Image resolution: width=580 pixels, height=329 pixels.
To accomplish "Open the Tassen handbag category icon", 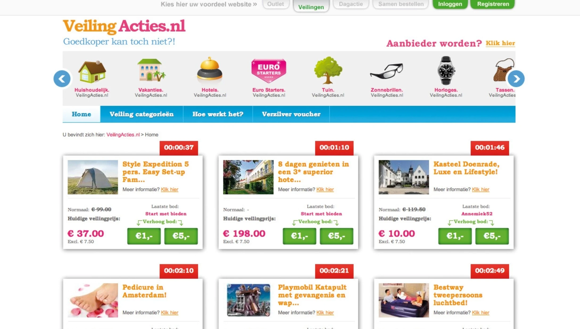I will click(x=504, y=70).
